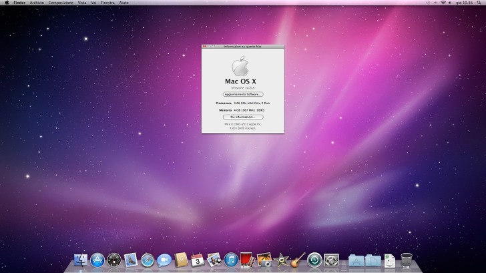
Task: Launch the Mail app with eagle stamp
Action: (x=131, y=260)
